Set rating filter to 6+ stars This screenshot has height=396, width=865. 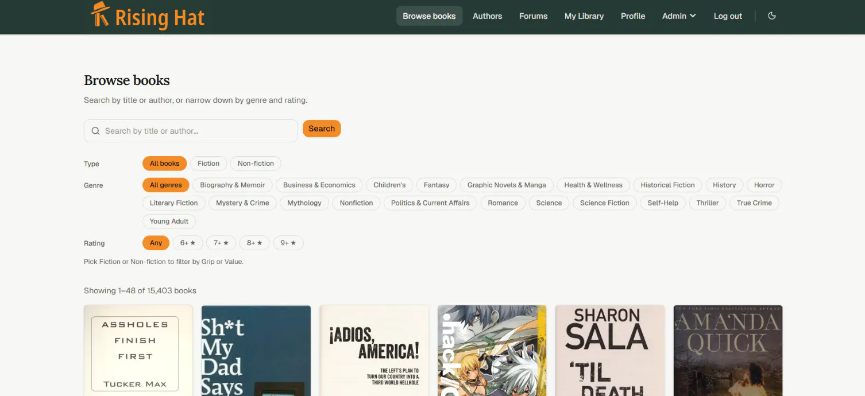pos(188,243)
